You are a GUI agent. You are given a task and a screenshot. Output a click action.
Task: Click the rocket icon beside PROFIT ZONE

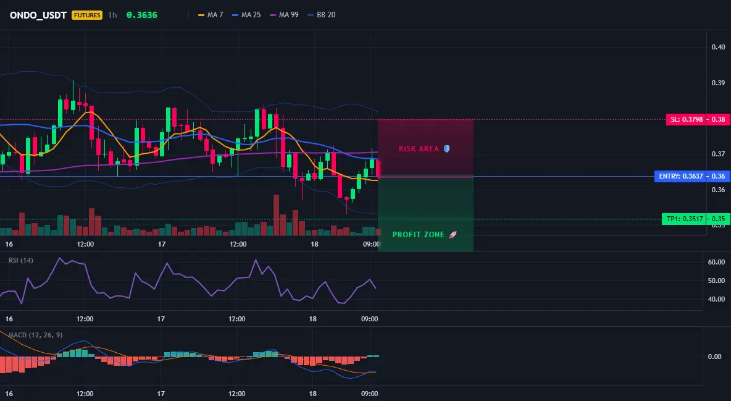[x=453, y=235]
